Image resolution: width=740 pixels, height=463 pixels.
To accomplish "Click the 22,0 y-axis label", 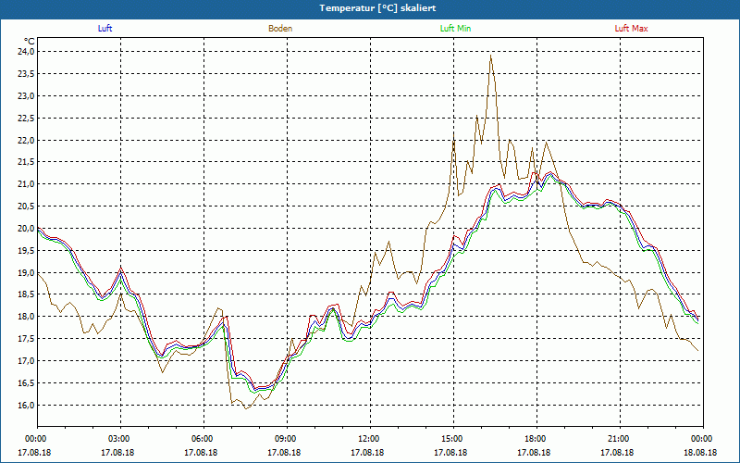I will point(26,141).
